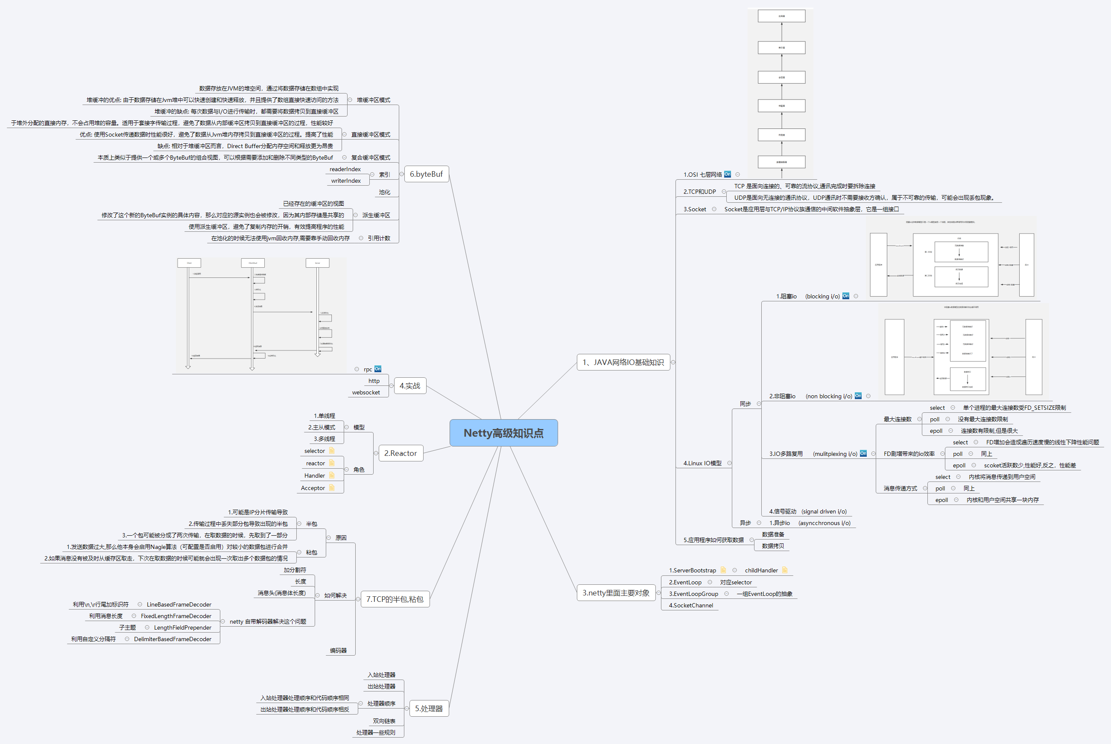Select the 2.EventLoop node
1111x744 pixels.
coord(685,582)
